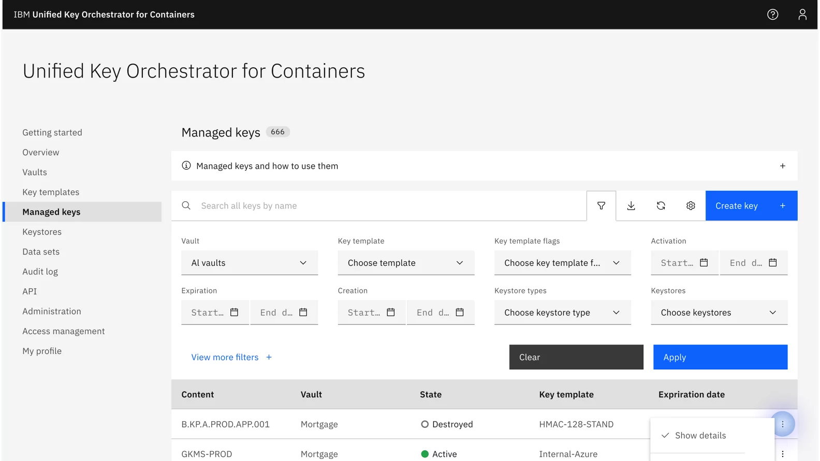Screen dimensions: 820x461
Task: Open Expiration start date calendar icon
Action: 234,313
